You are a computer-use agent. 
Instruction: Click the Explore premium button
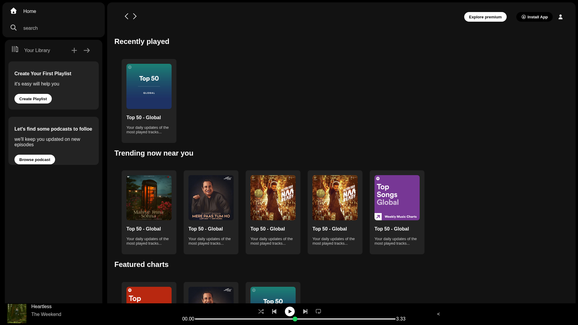point(485,17)
